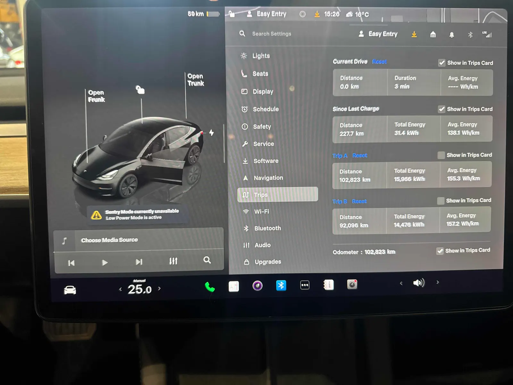The height and width of the screenshot is (385, 513).
Task: Open the energy app icon in the dock
Action: [234, 286]
